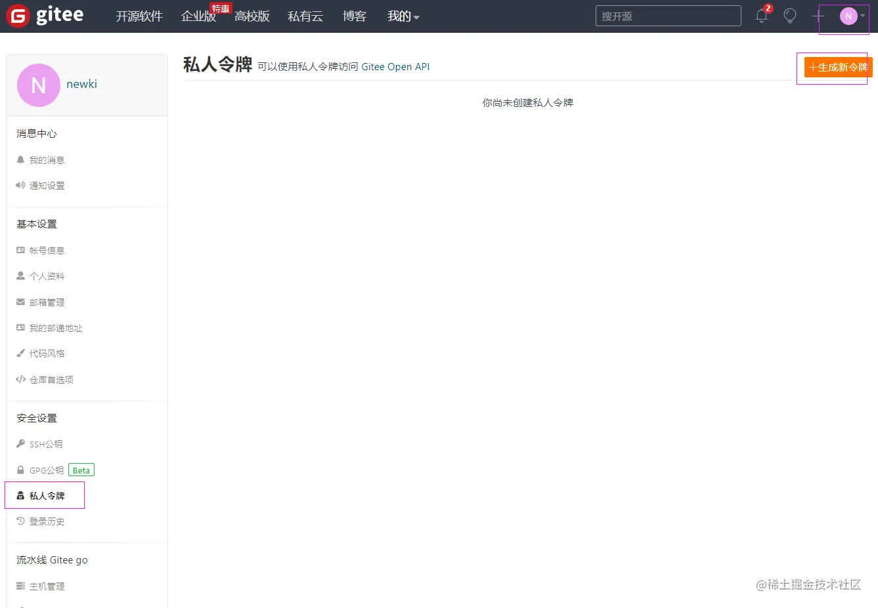878x608 pixels.
Task: Open 代码风格 in sidebar
Action: (47, 354)
